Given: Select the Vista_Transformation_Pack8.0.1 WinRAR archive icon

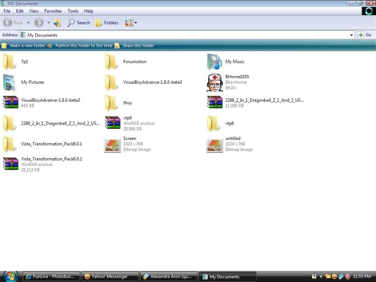Looking at the screenshot, I should (11, 164).
